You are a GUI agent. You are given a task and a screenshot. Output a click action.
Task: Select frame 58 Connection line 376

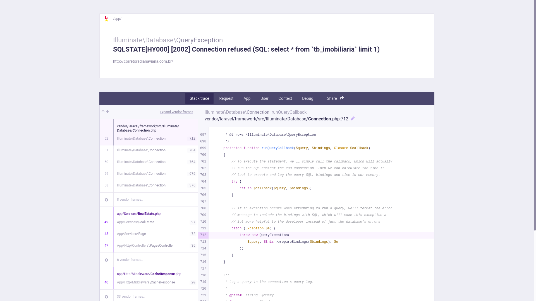point(149,185)
